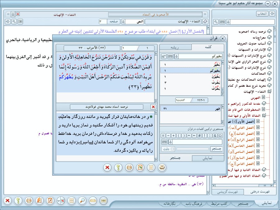Screen dimensions: 280x210
Task: Open the dropdown arrow next to يطهركم field
Action: 176,56
